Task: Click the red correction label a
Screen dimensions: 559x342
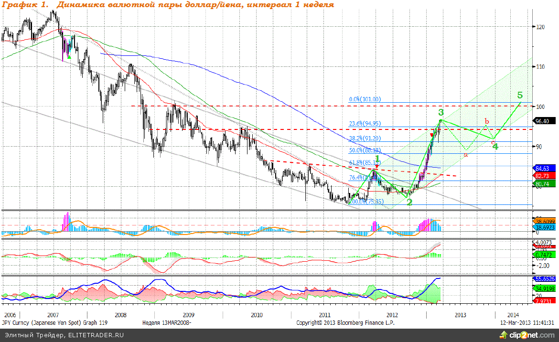Action: click(465, 154)
